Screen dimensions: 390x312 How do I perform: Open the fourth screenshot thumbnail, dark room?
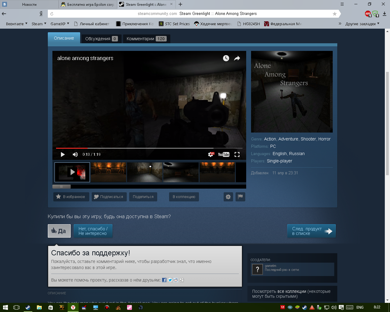pos(181,172)
